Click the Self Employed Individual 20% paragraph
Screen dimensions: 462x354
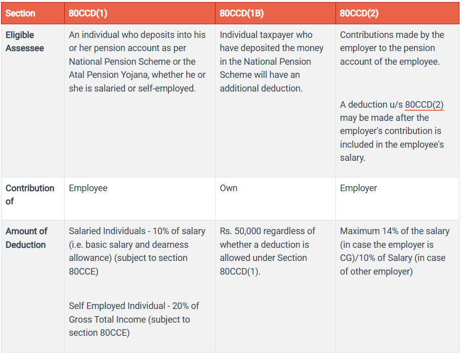pyautogui.click(x=134, y=319)
